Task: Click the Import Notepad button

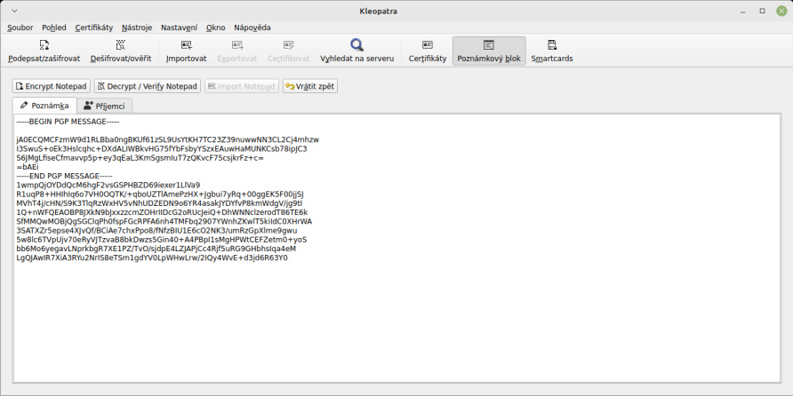Action: (242, 86)
